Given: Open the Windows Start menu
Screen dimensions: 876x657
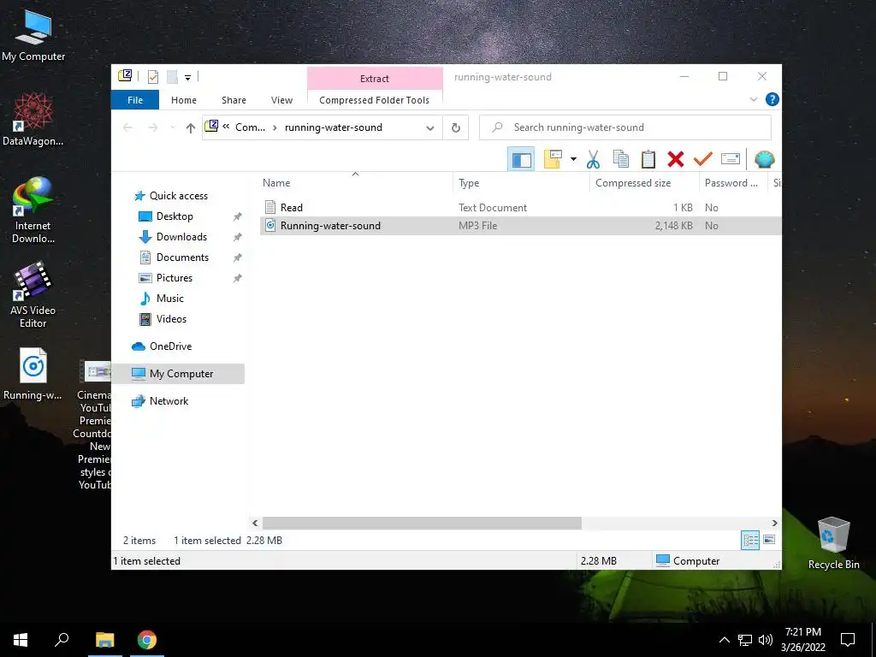Looking at the screenshot, I should tap(21, 640).
